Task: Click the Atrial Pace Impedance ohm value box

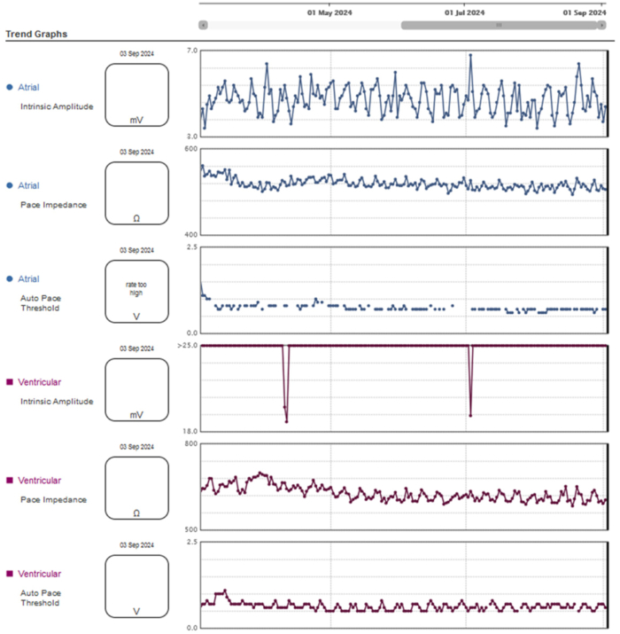Action: pos(137,193)
